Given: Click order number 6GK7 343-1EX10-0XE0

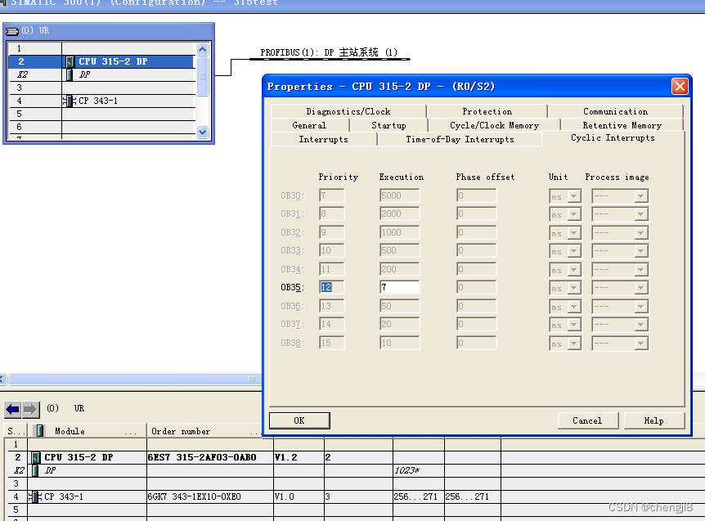Looking at the screenshot, I should point(194,496).
